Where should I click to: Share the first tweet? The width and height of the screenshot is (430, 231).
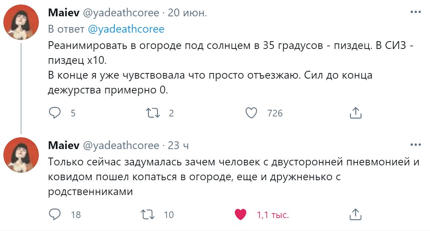355,113
